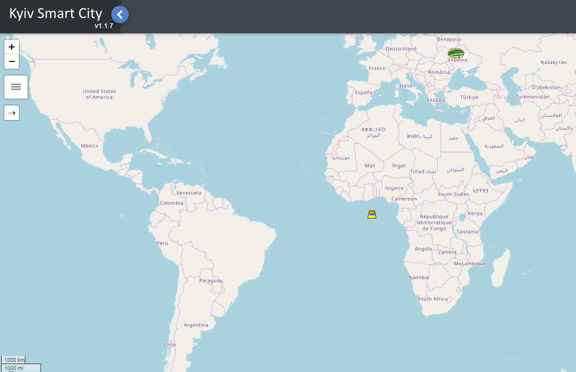Click the Colombia map label
The width and height of the screenshot is (576, 372).
point(172,203)
